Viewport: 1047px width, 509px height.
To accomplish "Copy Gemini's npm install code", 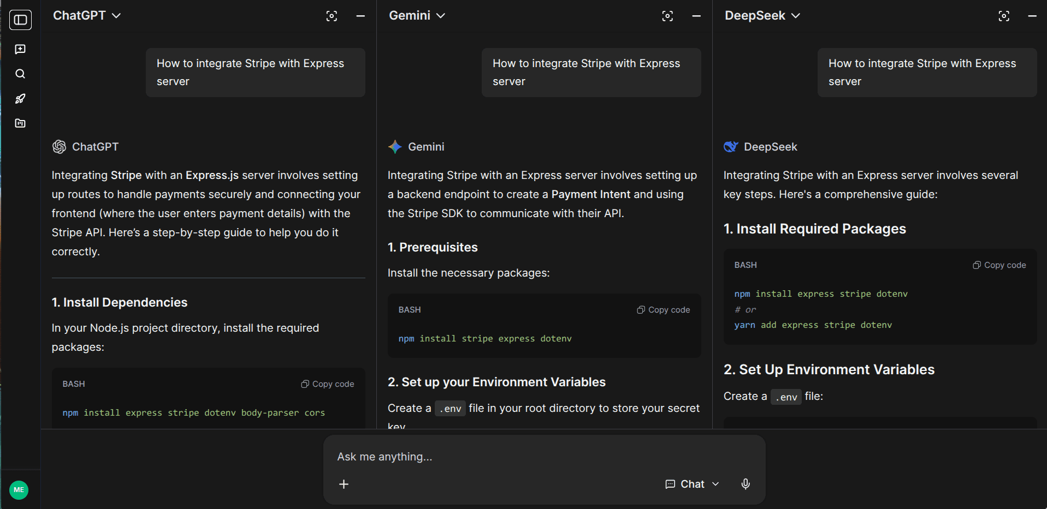I will point(664,310).
